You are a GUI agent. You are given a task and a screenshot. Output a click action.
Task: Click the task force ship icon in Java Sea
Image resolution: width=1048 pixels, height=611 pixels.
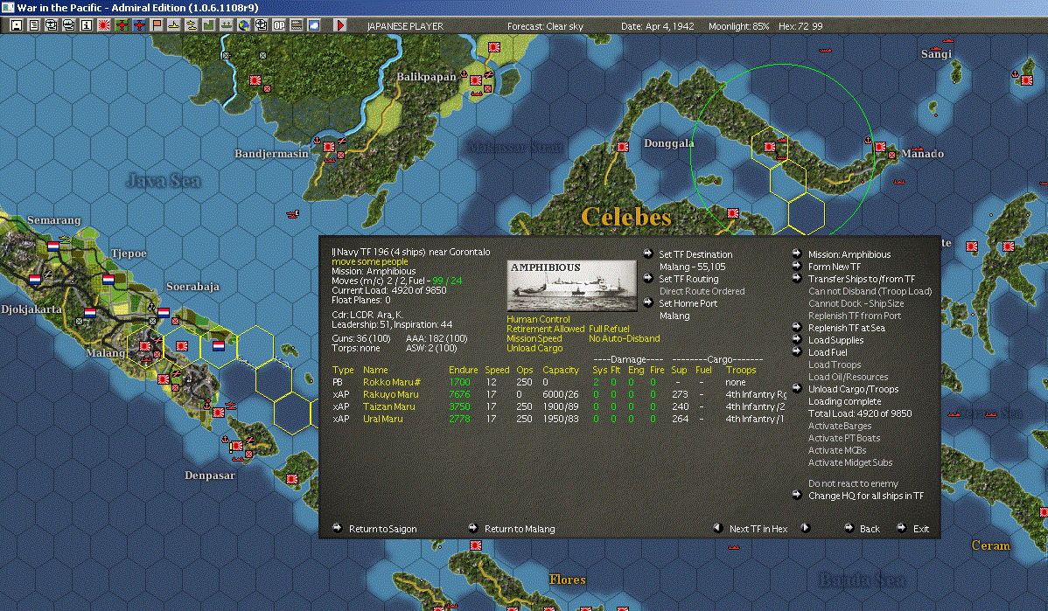pyautogui.click(x=293, y=213)
